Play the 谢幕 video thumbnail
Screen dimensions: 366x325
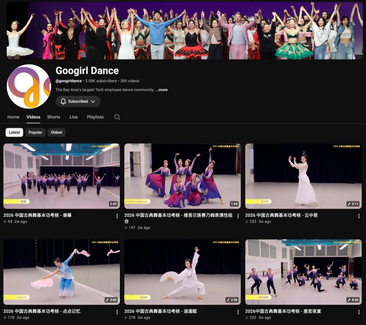click(61, 176)
